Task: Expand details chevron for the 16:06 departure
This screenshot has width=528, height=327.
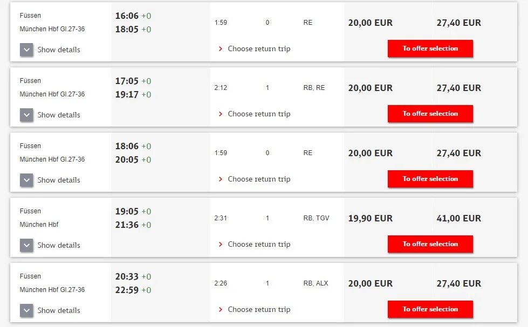Action: point(26,50)
